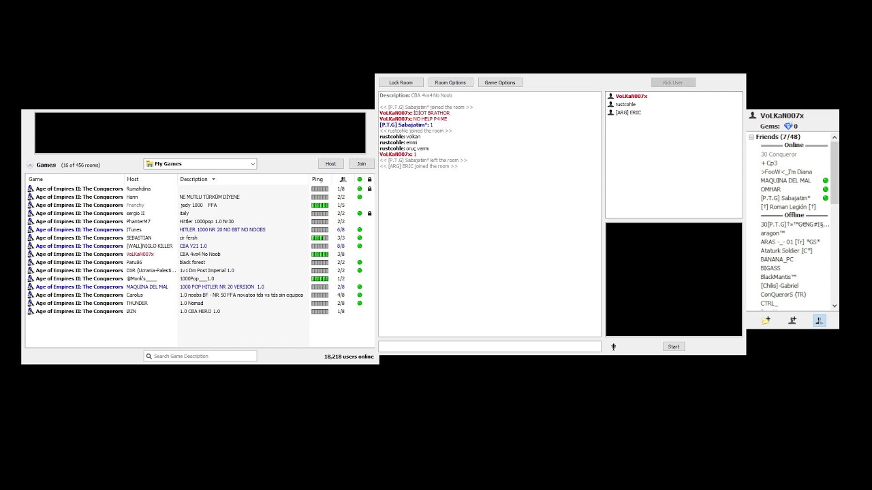Image resolution: width=872 pixels, height=490 pixels.
Task: Select offline friend BANANA_PC
Action: click(x=777, y=259)
